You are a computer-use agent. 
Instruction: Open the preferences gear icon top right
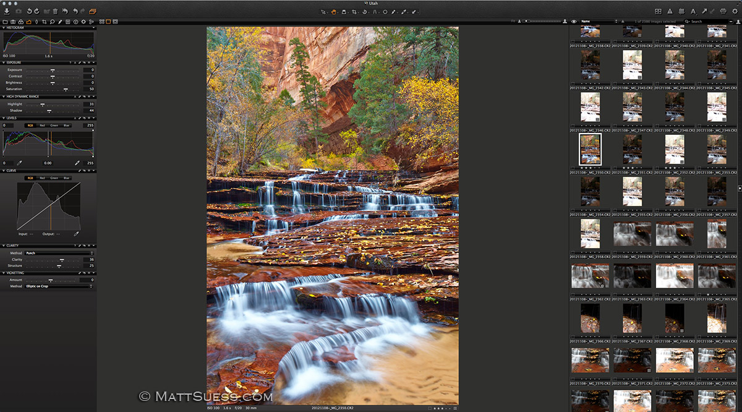(x=736, y=11)
